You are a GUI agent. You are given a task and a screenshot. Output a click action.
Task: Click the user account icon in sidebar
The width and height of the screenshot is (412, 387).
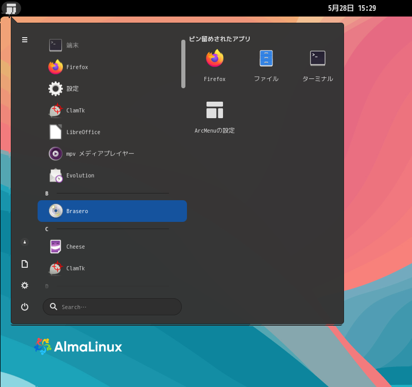[25, 242]
